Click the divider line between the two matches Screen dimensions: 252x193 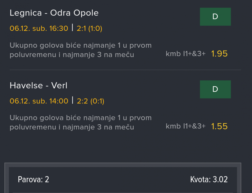(x=125, y=70)
